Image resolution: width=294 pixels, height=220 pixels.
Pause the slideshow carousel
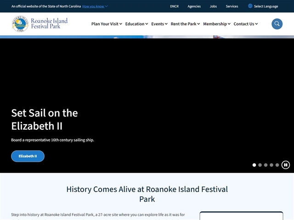click(286, 165)
